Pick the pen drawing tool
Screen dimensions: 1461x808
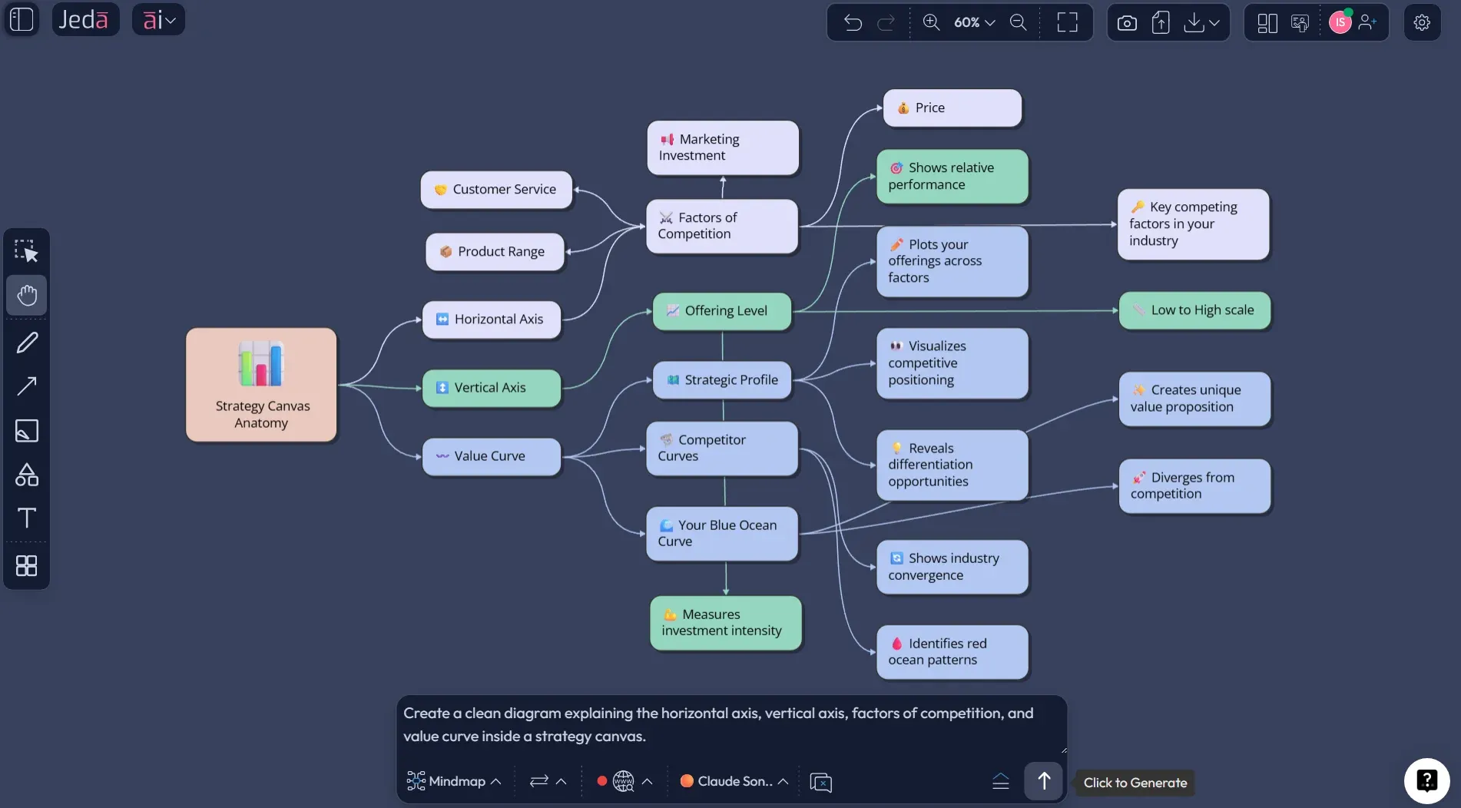[x=28, y=343]
